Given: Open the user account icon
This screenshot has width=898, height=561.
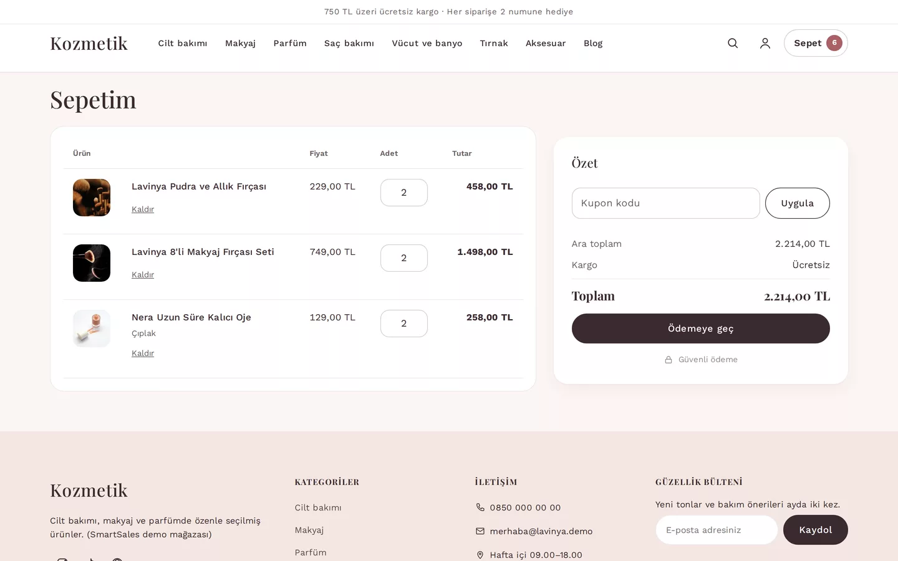Looking at the screenshot, I should tap(765, 43).
